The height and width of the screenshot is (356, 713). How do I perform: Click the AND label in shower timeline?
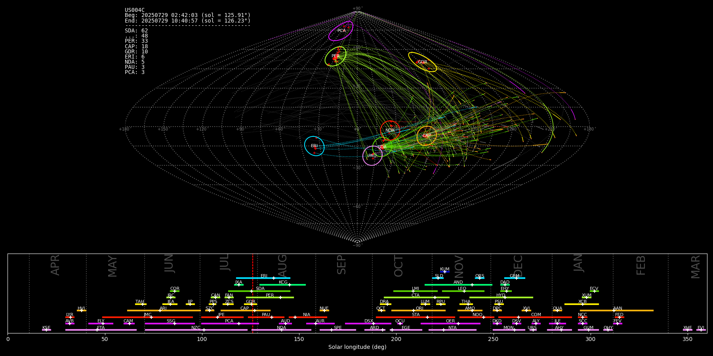458,282
